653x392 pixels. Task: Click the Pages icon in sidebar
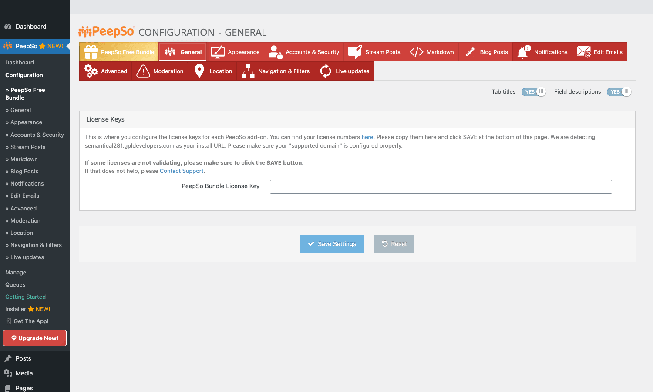coord(8,388)
